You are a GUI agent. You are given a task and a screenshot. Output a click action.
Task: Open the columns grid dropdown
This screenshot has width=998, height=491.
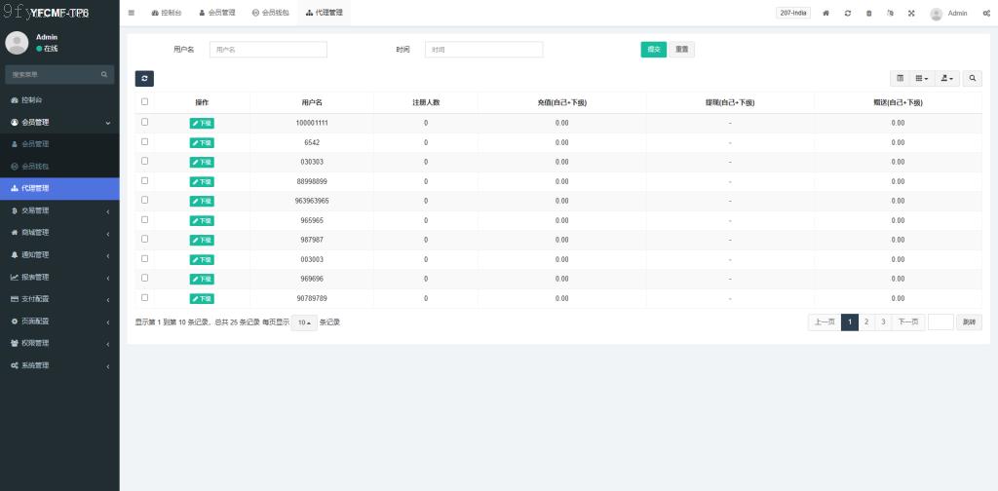921,78
